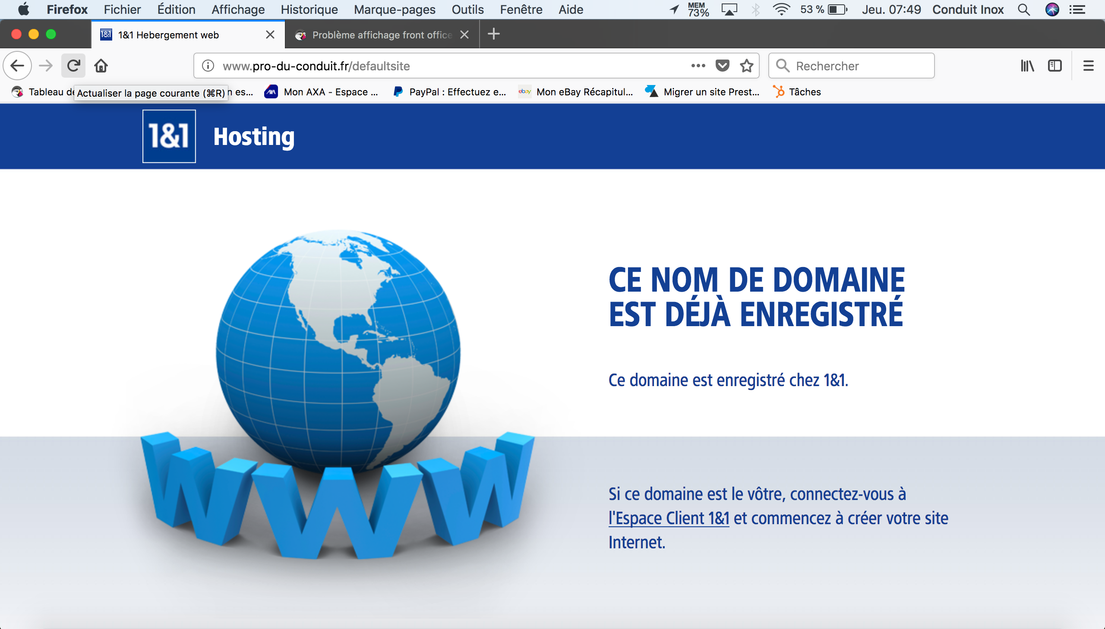
Task: Open the Library bookmarks panel icon
Action: click(1028, 66)
